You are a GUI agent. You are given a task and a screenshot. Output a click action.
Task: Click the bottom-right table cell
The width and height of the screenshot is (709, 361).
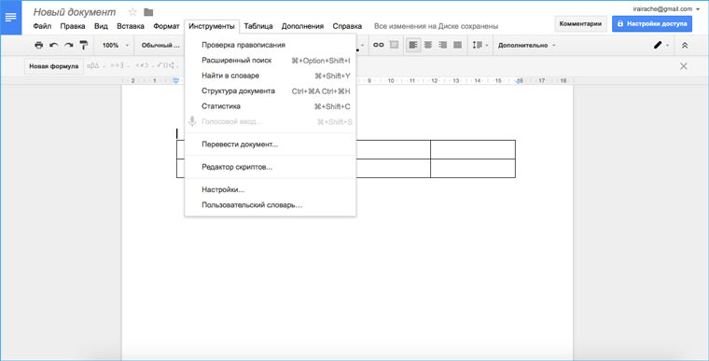click(473, 168)
